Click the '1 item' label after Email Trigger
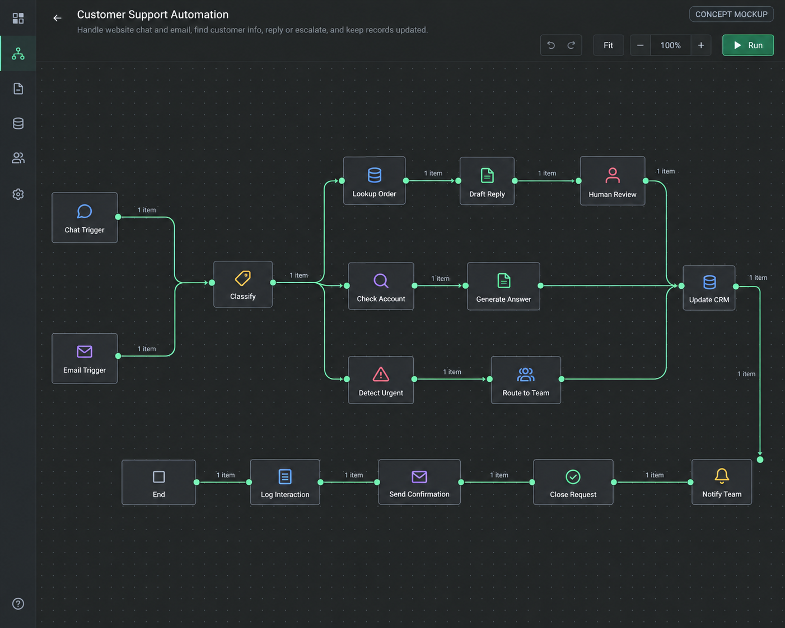 [147, 349]
